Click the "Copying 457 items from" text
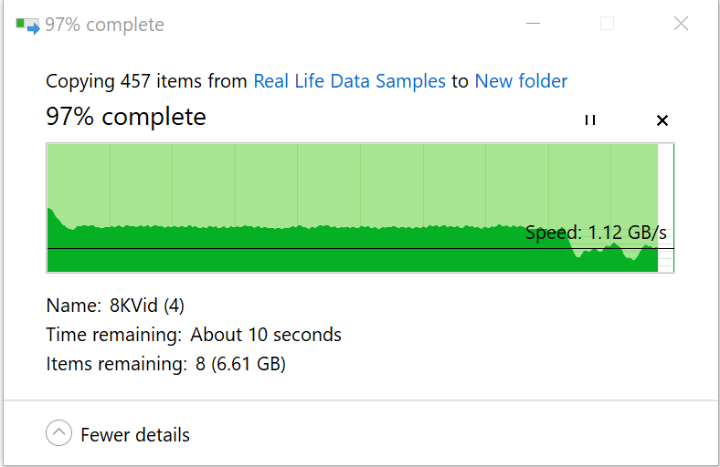The width and height of the screenshot is (720, 467). 146,81
